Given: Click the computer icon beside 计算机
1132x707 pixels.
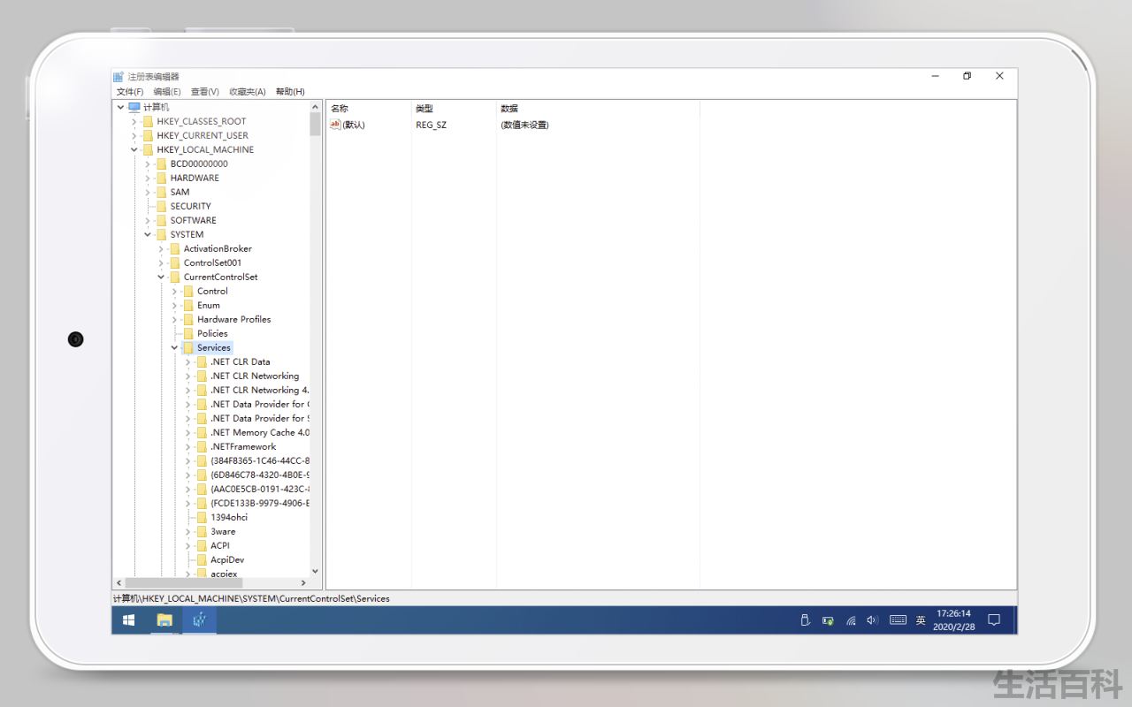Looking at the screenshot, I should 134,107.
